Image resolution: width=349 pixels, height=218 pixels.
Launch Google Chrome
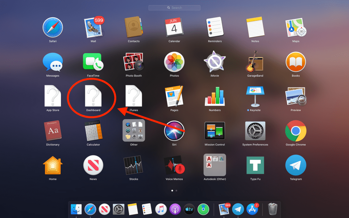pos(295,131)
